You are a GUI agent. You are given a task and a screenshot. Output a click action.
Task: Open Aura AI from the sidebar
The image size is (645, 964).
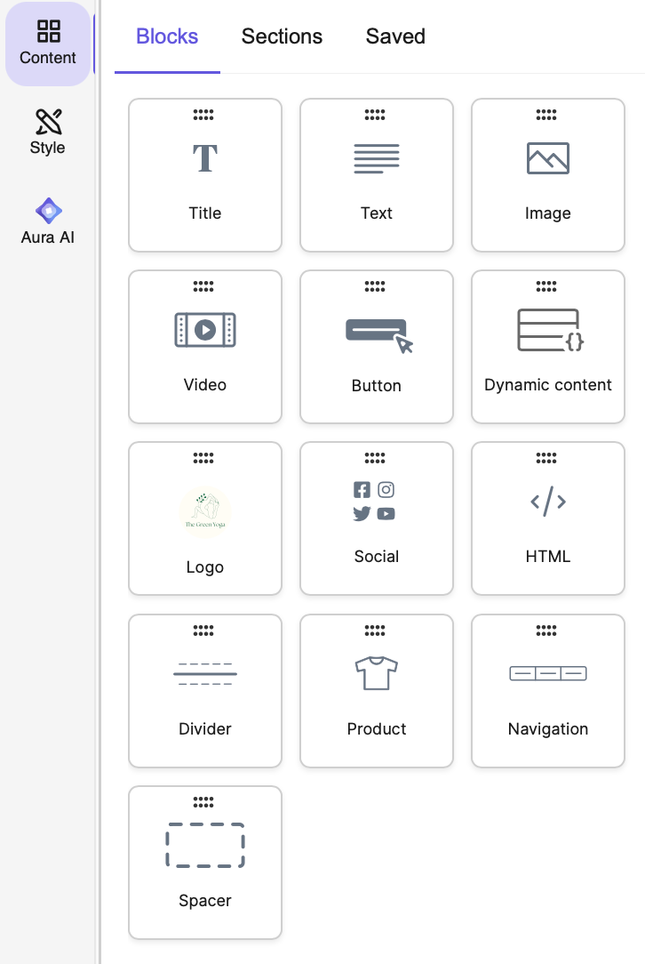(x=48, y=221)
